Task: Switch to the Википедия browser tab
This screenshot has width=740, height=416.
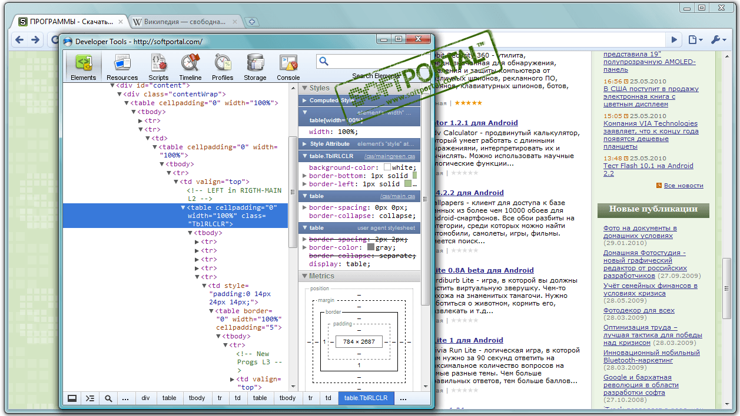Action: pyautogui.click(x=185, y=22)
